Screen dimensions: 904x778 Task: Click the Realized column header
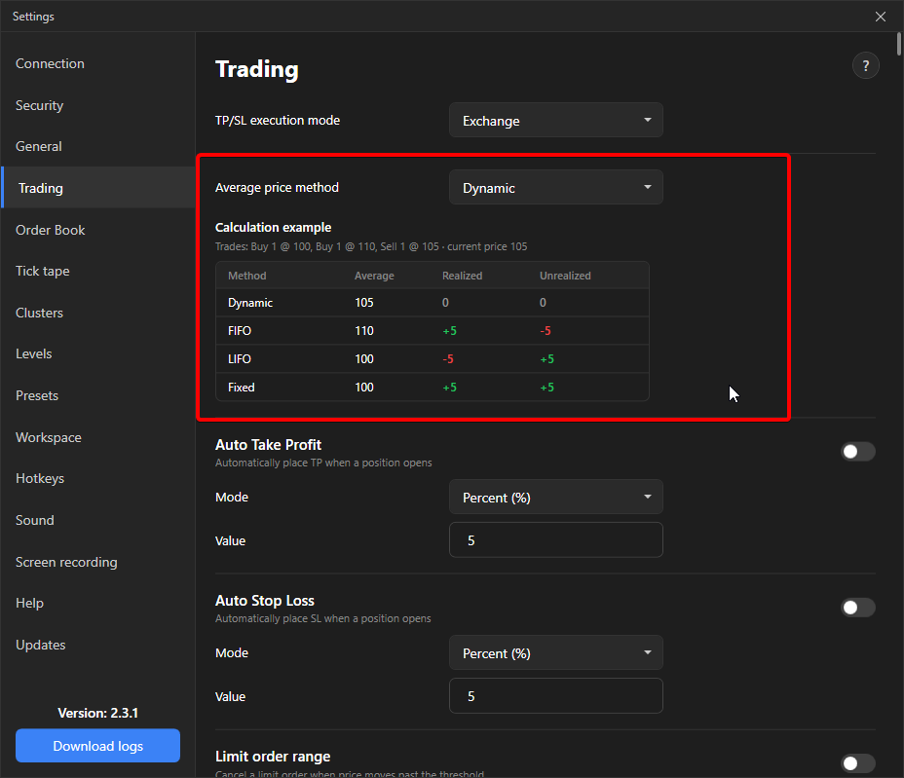462,276
